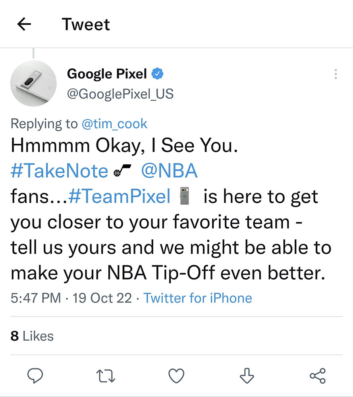This screenshot has height=397, width=353.
Task: Open the #TakeNote hashtag
Action: point(59,171)
